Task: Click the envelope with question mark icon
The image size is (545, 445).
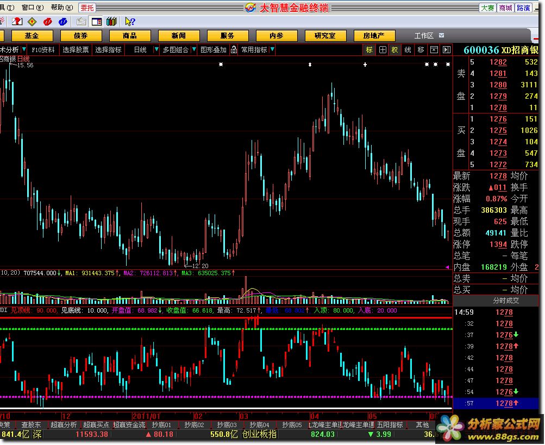Action: coord(17,22)
